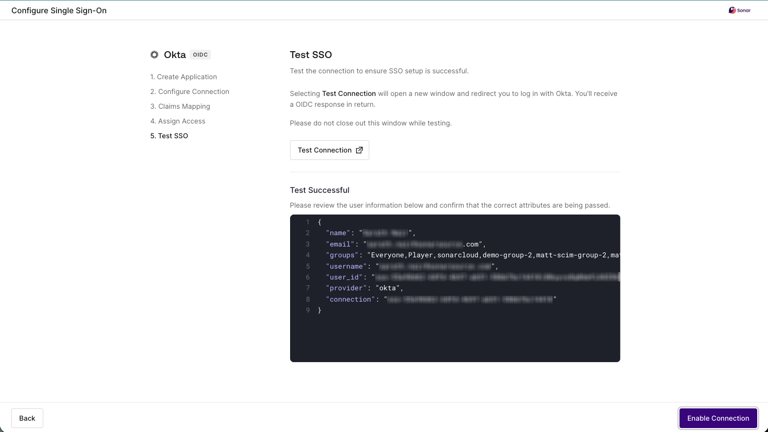The height and width of the screenshot is (432, 768).
Task: Navigate to step 4 Assign Access
Action: (x=177, y=121)
